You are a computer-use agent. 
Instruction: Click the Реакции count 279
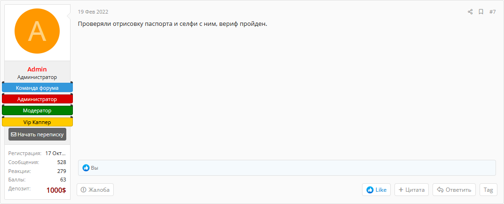[62, 171]
